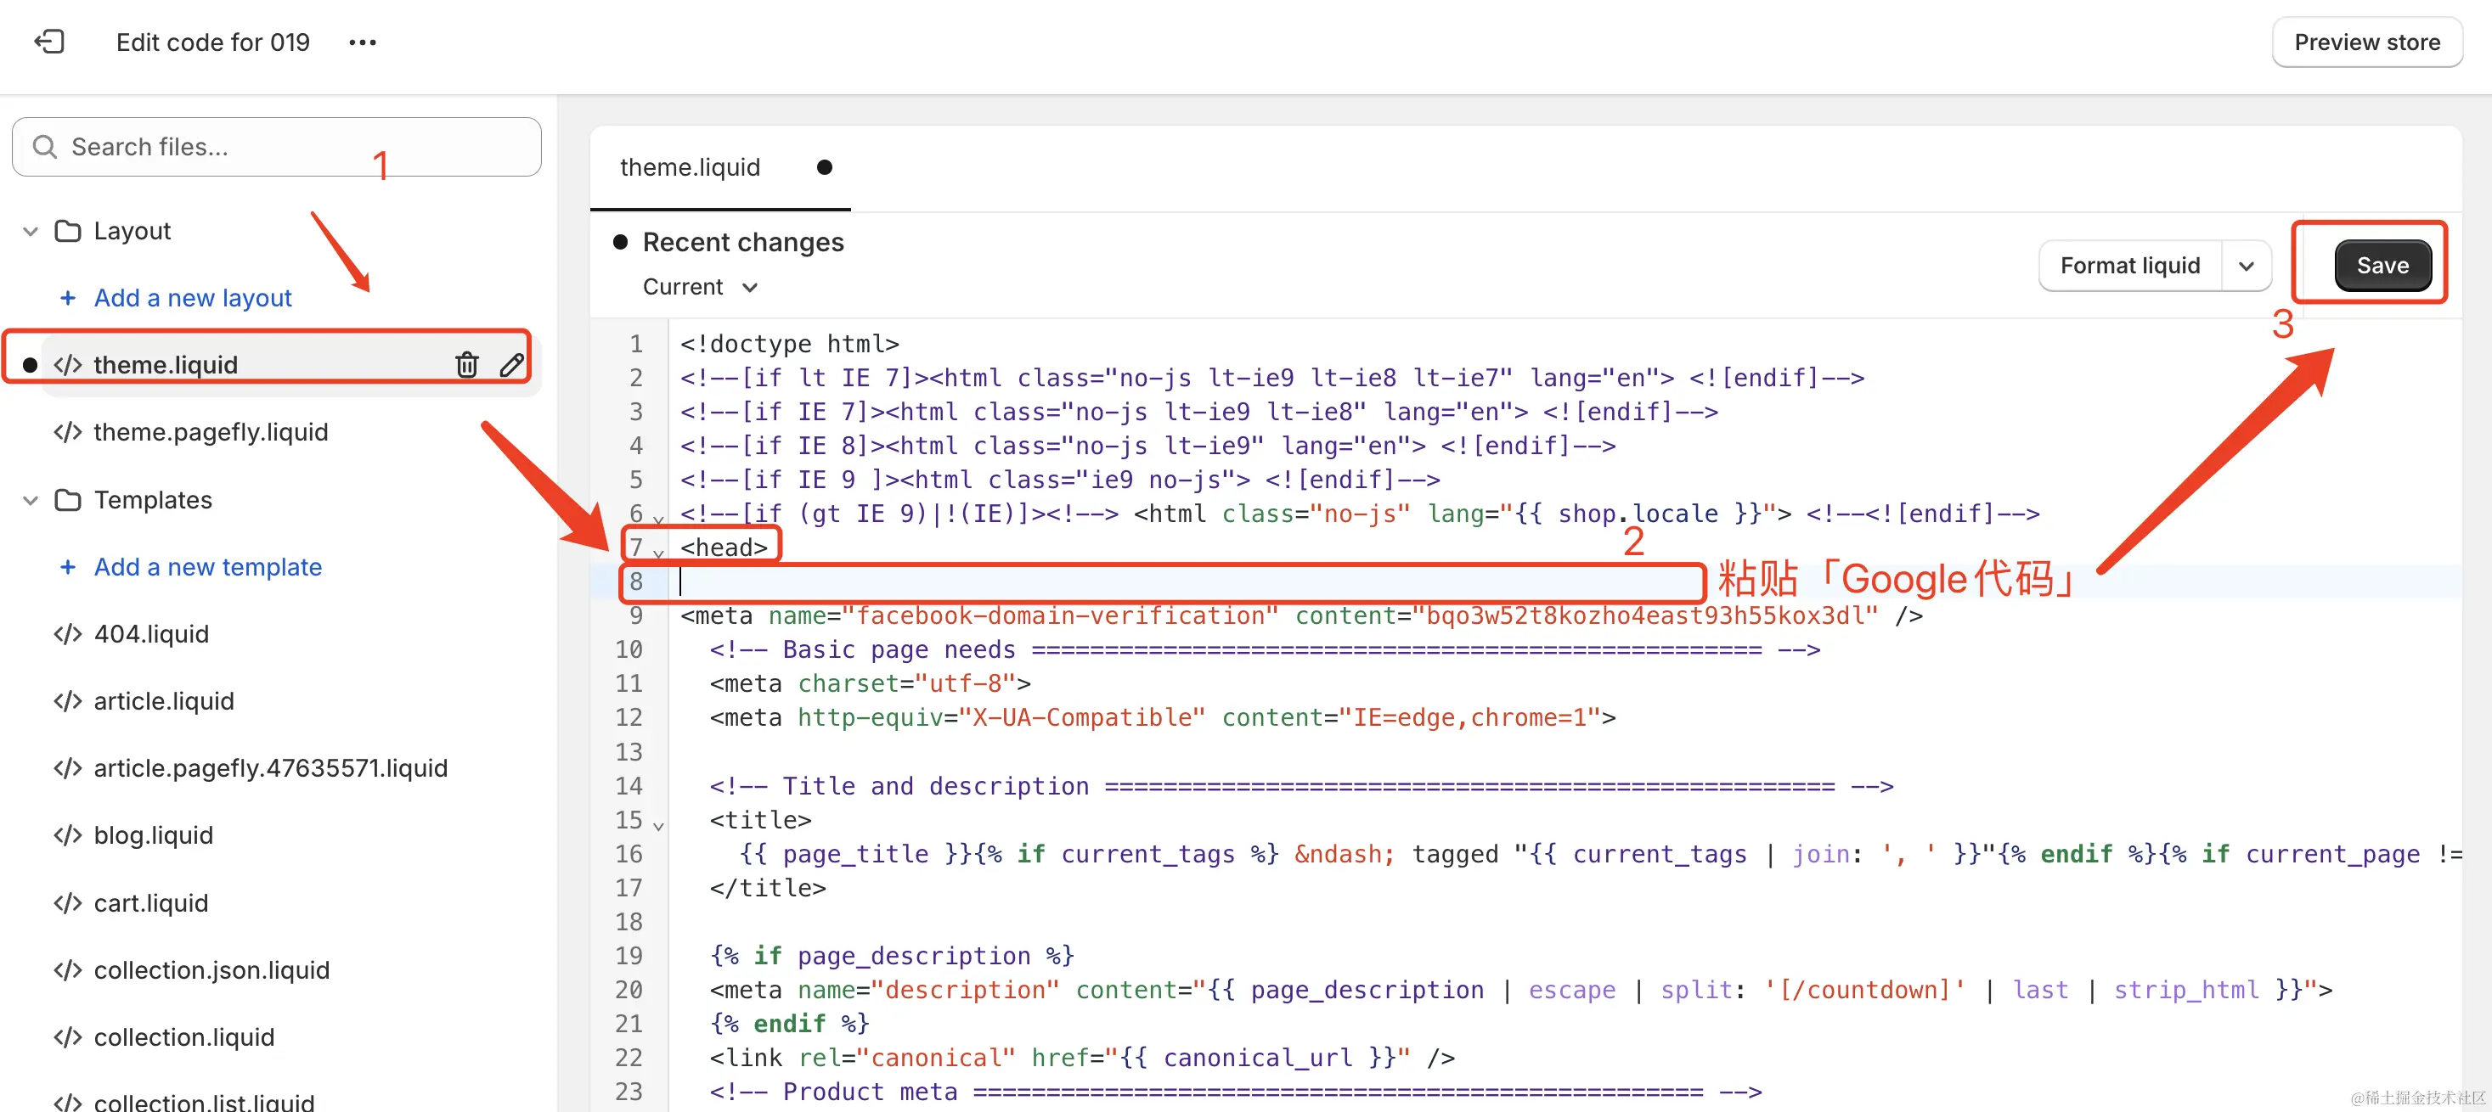Collapse the Layout folder chevron
The width and height of the screenshot is (2492, 1112).
click(x=31, y=231)
